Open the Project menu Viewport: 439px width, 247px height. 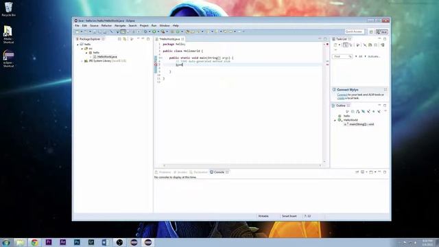(x=144, y=25)
